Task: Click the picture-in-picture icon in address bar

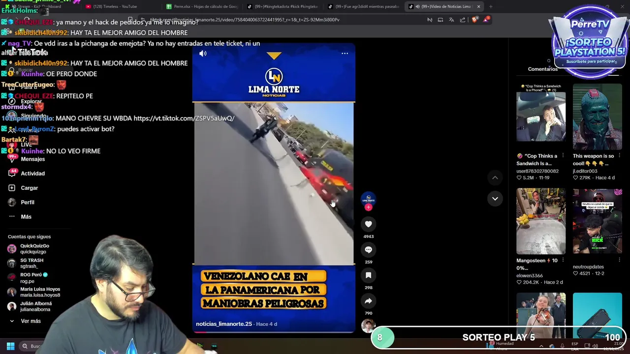Action: [441, 20]
